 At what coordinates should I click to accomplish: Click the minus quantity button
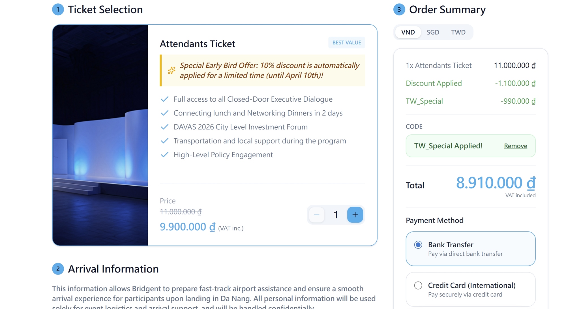tap(317, 215)
